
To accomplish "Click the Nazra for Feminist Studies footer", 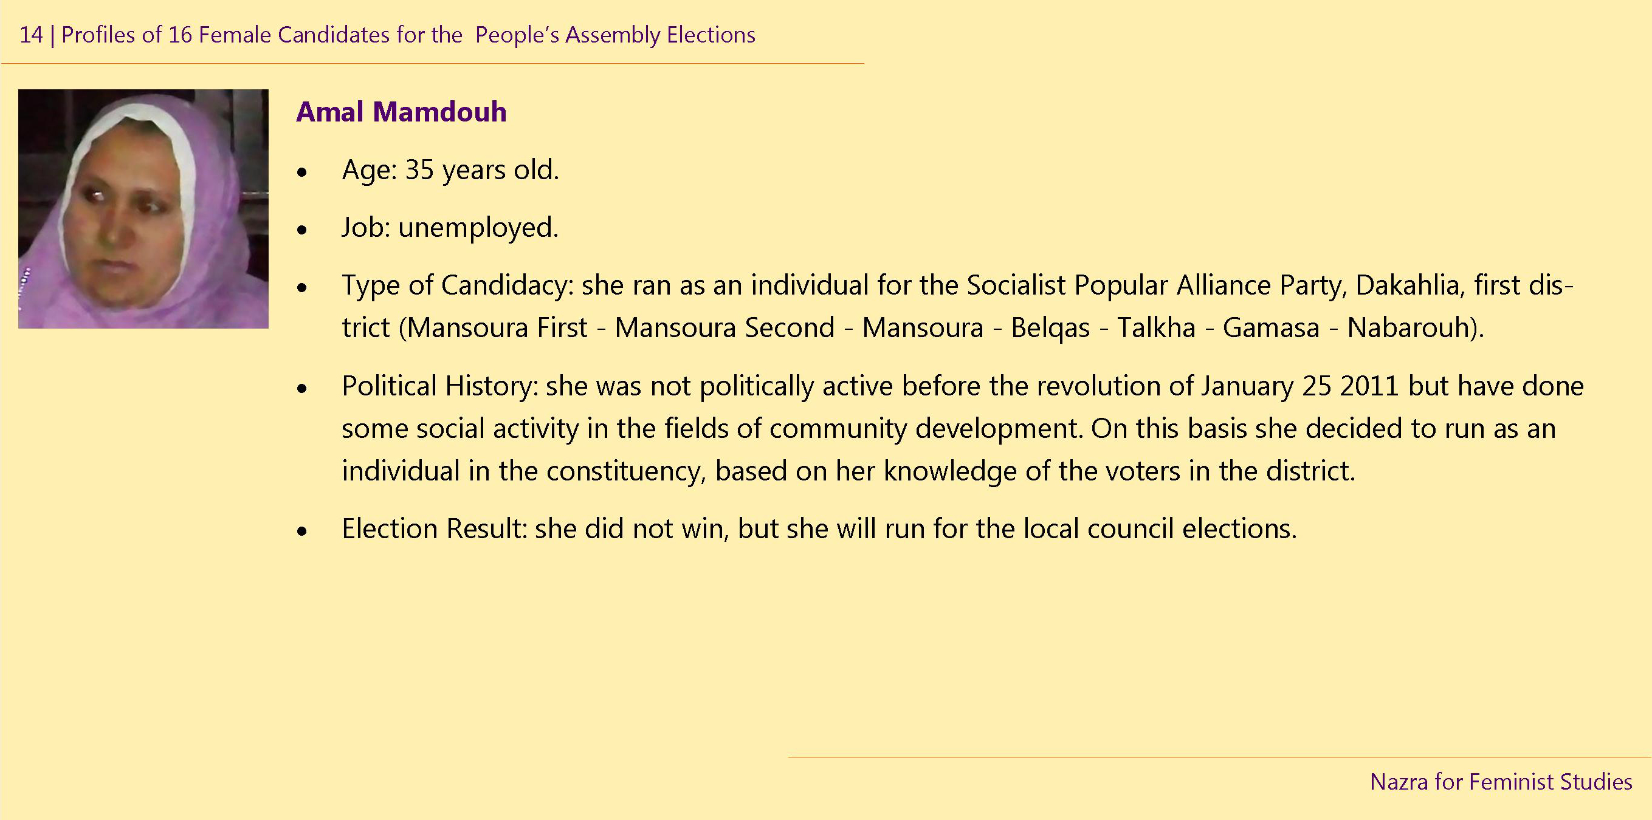I will coord(1501,782).
